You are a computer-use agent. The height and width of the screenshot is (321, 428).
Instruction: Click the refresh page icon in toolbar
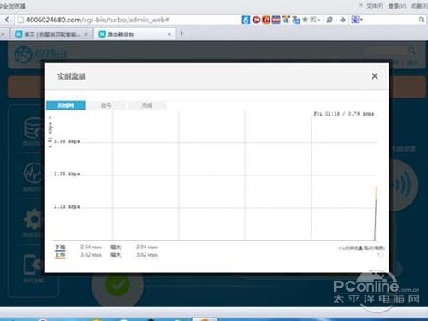(x=330, y=20)
